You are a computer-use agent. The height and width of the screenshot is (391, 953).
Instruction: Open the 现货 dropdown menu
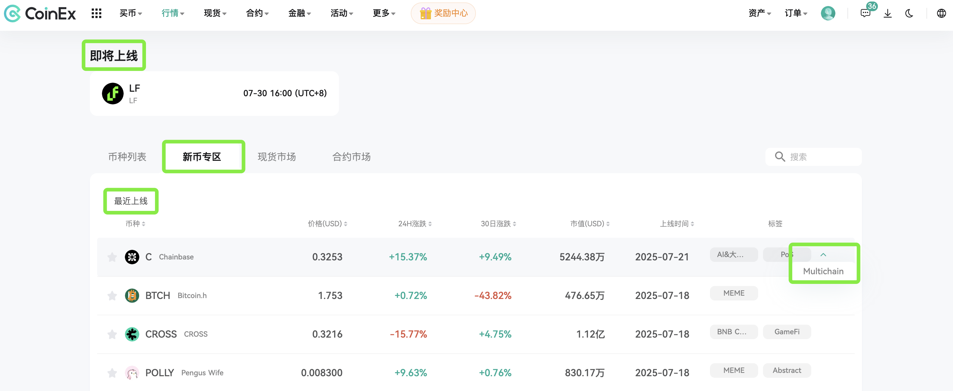pyautogui.click(x=215, y=13)
